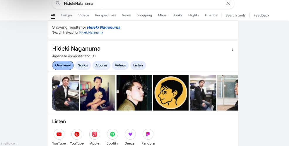Click the magnifying glass search icon

(58, 4)
